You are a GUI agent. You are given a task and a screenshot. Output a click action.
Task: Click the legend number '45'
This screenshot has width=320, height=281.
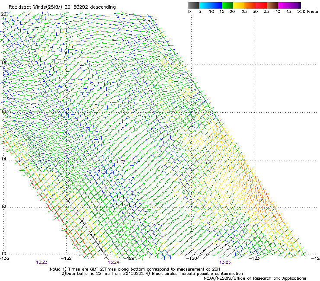click(x=288, y=12)
